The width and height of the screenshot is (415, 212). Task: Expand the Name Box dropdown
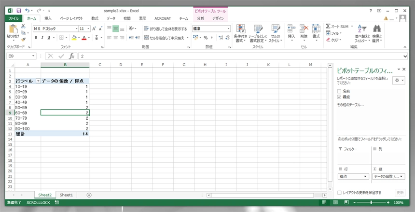(33, 56)
